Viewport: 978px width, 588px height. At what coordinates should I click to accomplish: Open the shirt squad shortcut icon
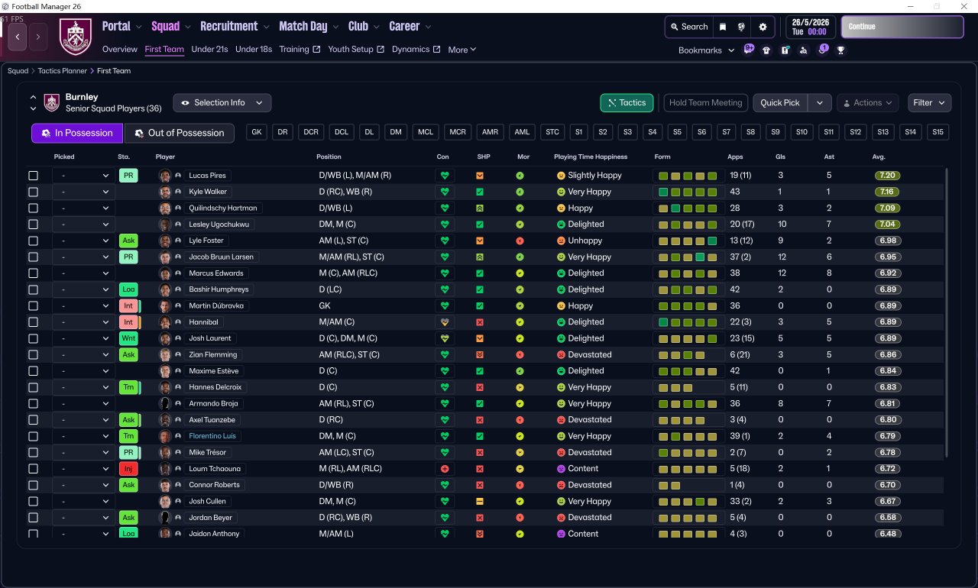click(766, 50)
